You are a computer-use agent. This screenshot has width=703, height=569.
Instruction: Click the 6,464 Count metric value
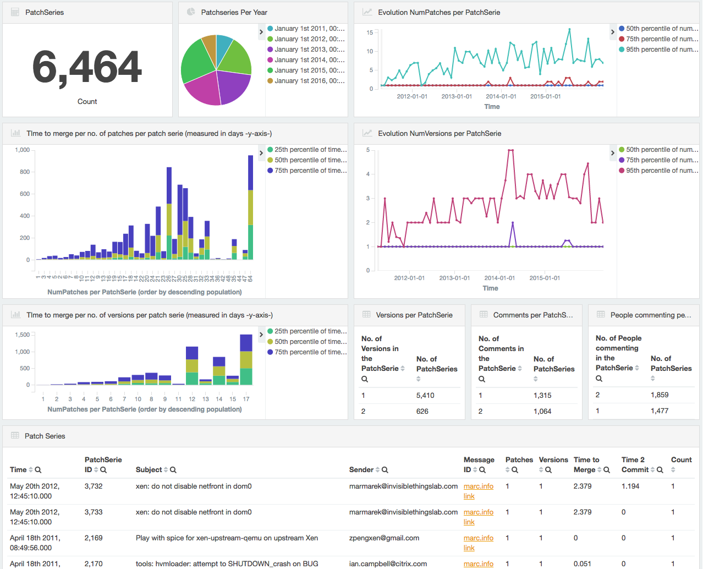coord(87,67)
